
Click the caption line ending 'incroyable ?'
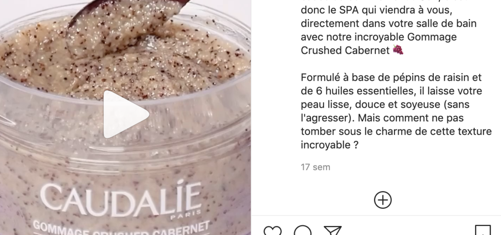(x=330, y=145)
